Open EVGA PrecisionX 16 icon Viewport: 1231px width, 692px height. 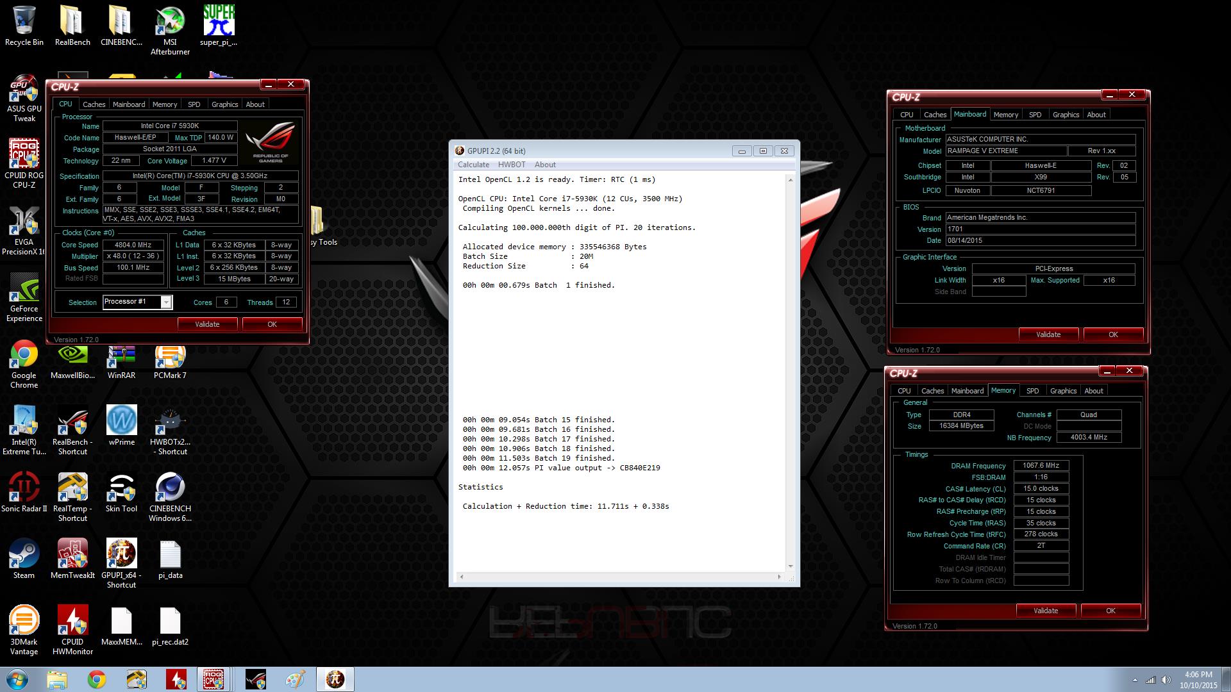24,231
